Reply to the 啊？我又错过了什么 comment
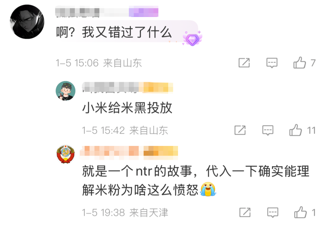Viewport: 326px width, 229px height. click(272, 63)
